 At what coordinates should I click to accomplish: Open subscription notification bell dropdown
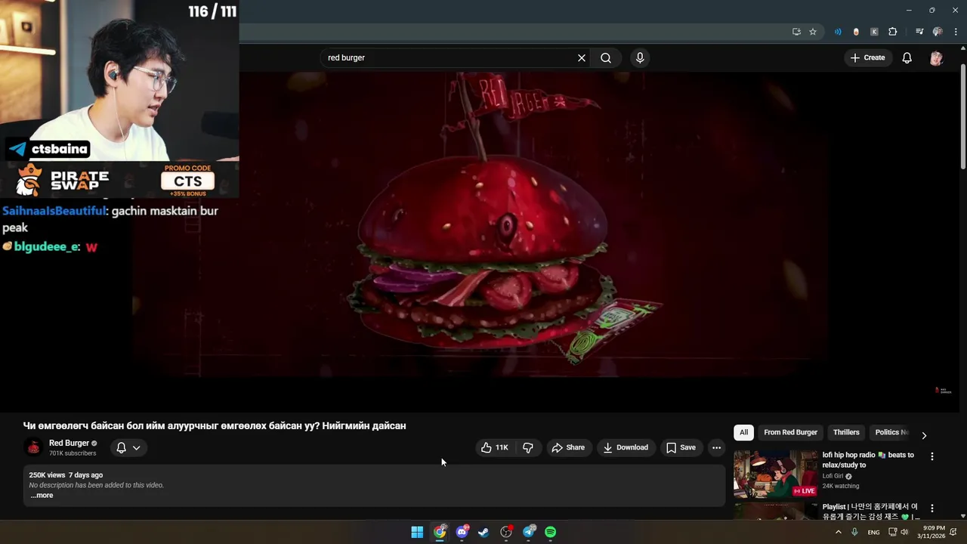pos(128,447)
